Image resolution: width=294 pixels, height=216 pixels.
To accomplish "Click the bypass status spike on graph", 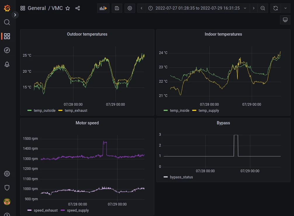I will [236, 135].
